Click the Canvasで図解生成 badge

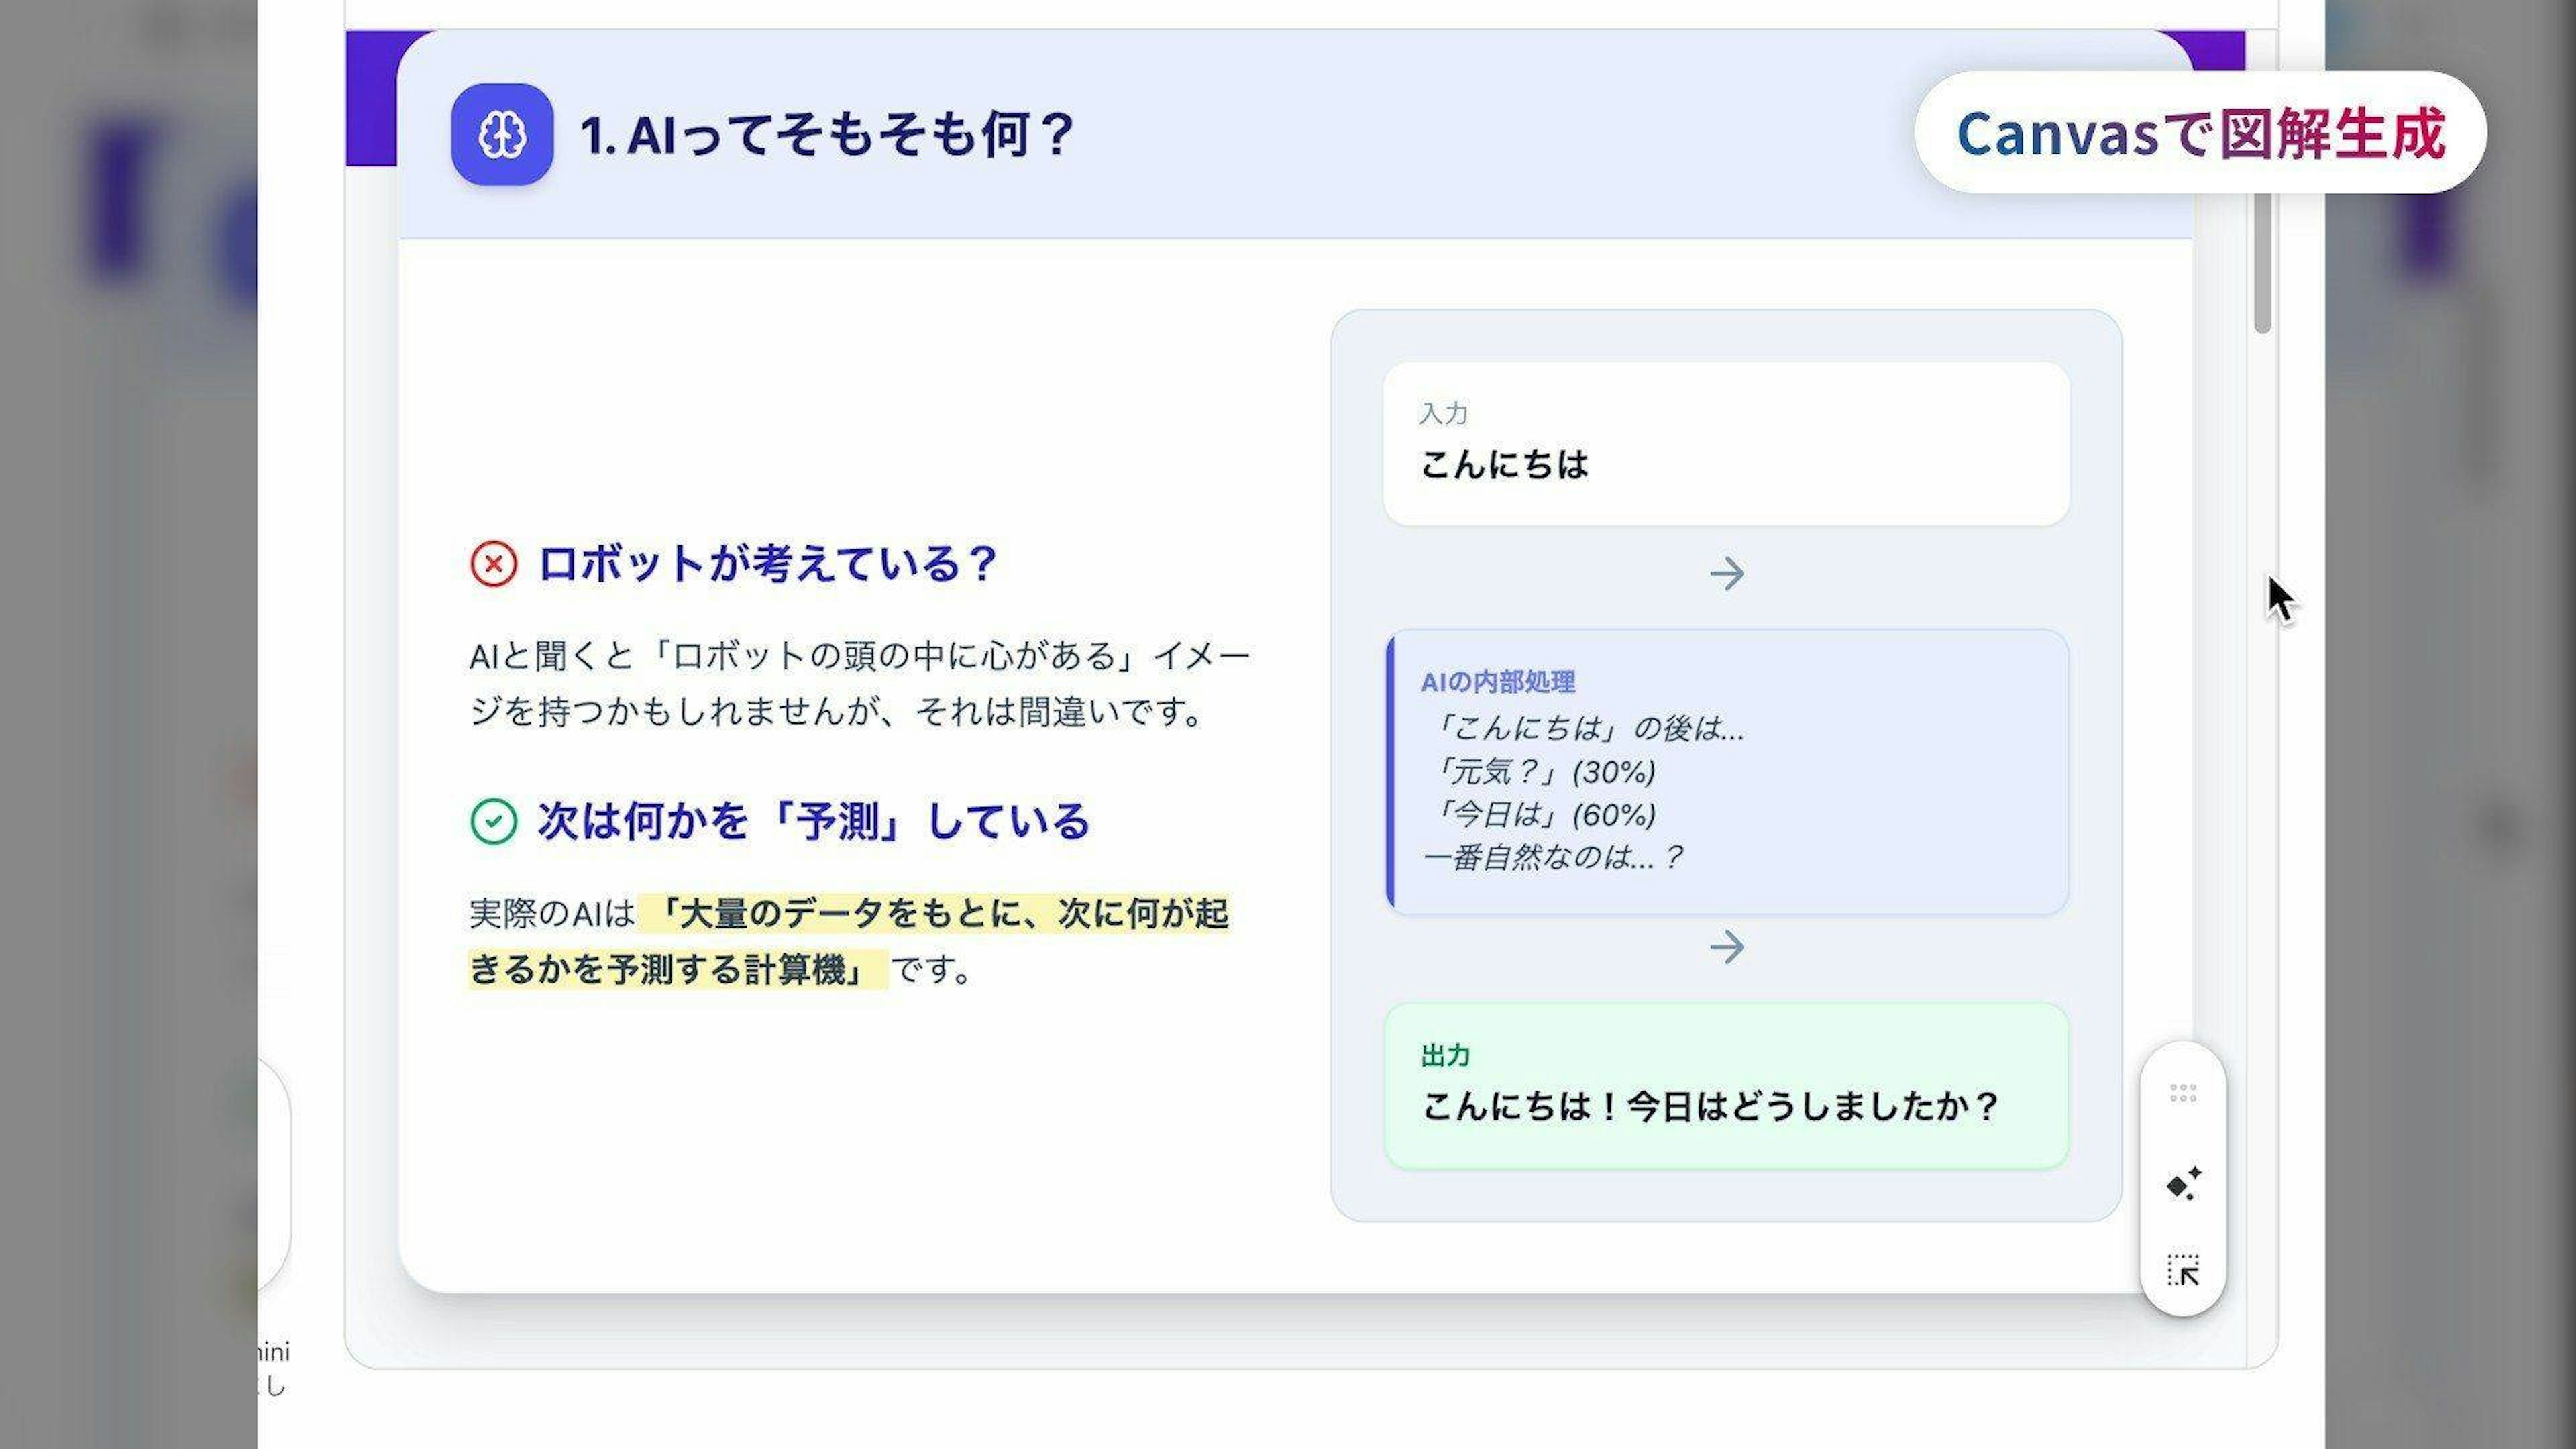(x=2200, y=133)
